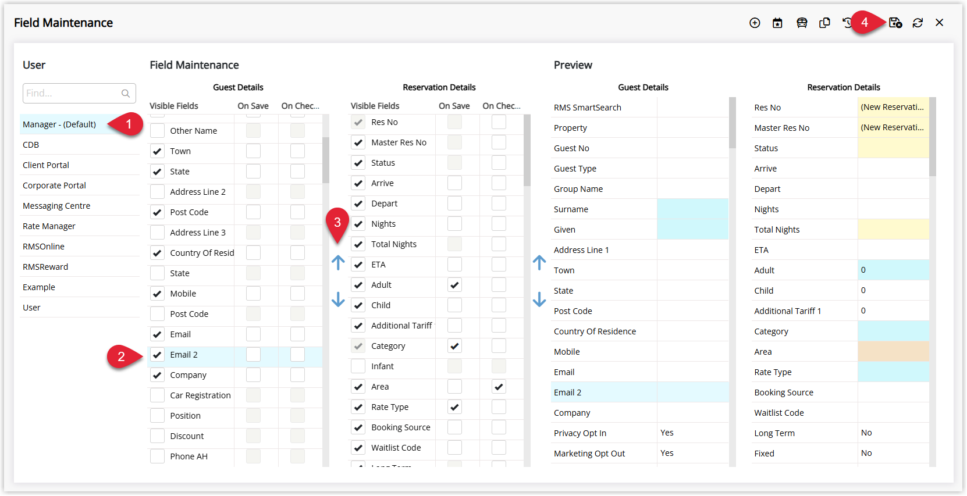Click the peach Area value cell in Preview
967x496 pixels.
pyautogui.click(x=893, y=352)
